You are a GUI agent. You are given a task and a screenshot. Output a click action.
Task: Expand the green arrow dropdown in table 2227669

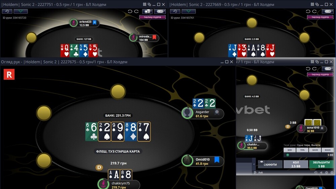188,11
